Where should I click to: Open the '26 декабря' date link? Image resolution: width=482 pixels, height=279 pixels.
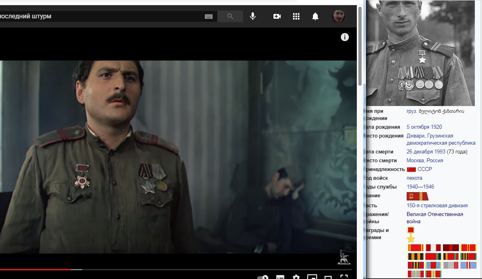pos(419,152)
